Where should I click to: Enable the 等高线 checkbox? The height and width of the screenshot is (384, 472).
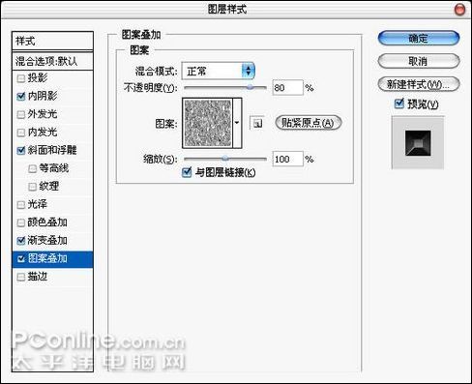coord(32,168)
